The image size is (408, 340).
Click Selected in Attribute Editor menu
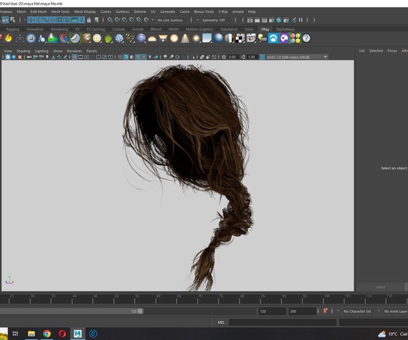(376, 51)
